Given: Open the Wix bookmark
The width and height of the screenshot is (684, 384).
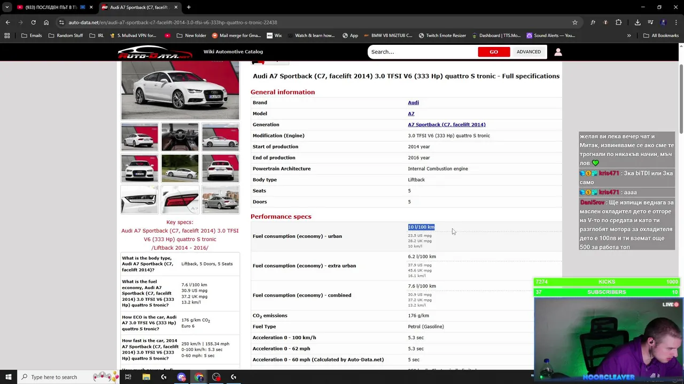Looking at the screenshot, I should (x=274, y=36).
